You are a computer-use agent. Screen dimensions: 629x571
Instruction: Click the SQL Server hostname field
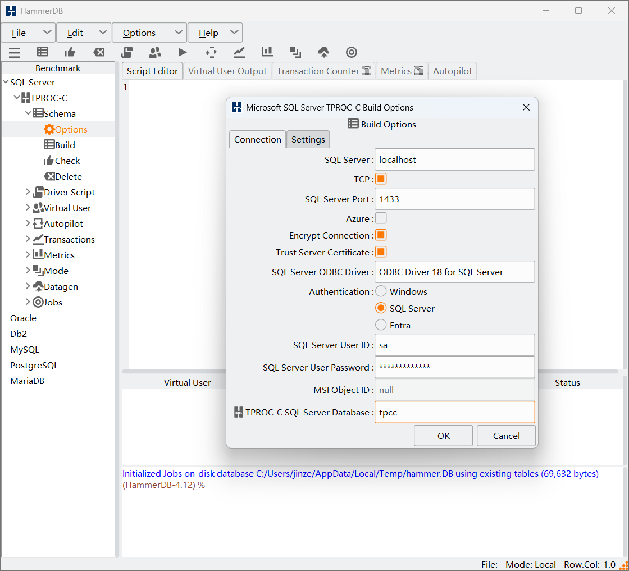454,159
